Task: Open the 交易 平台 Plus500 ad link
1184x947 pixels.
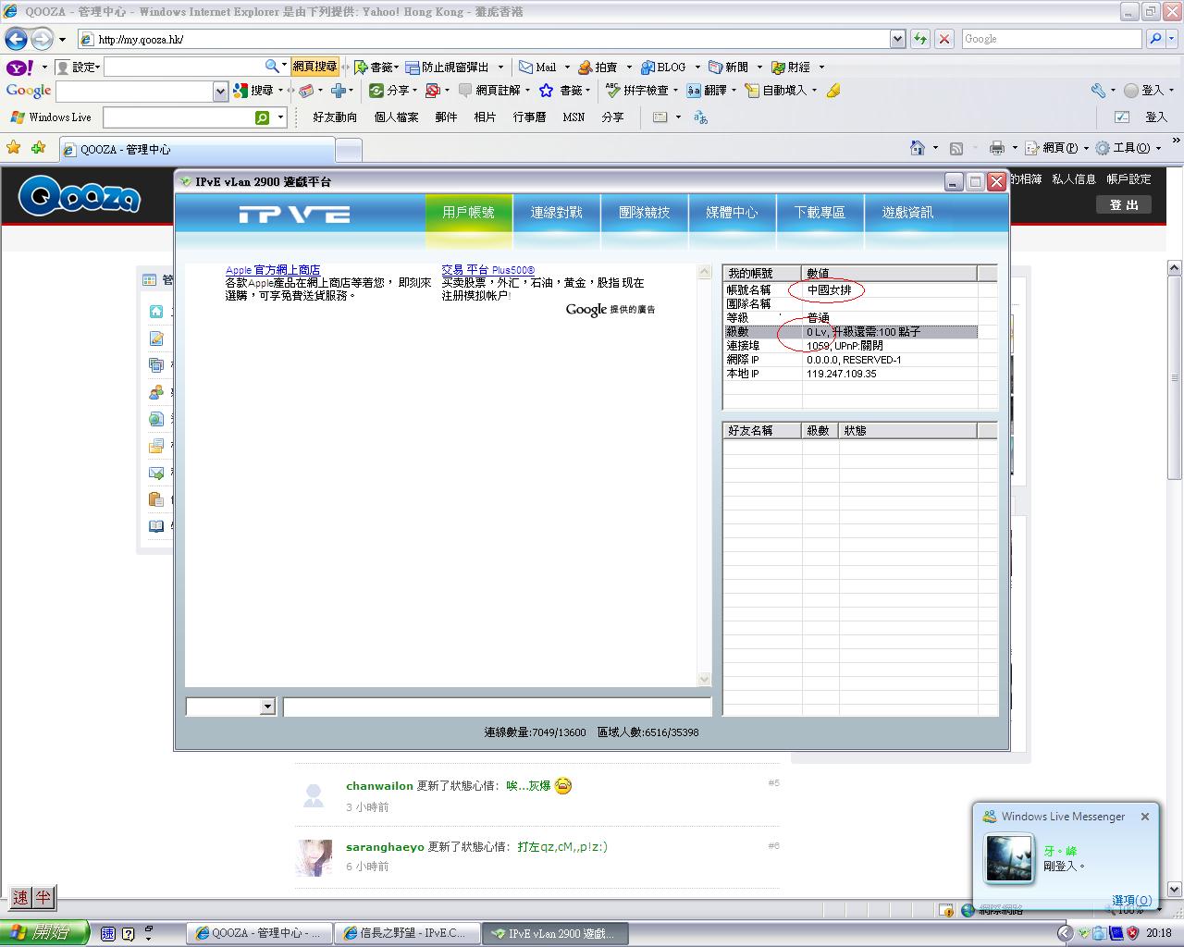Action: pyautogui.click(x=487, y=270)
